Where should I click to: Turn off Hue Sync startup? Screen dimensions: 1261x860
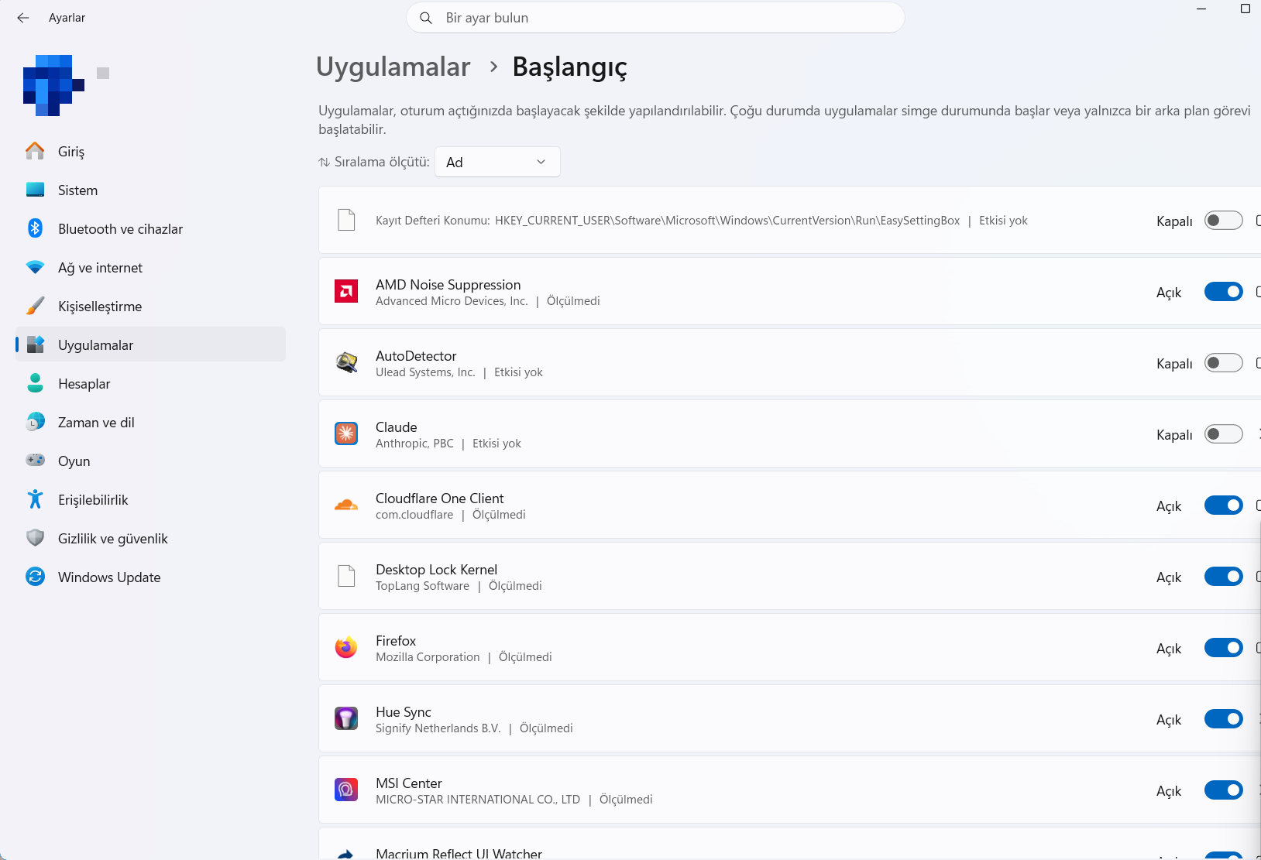click(x=1223, y=719)
